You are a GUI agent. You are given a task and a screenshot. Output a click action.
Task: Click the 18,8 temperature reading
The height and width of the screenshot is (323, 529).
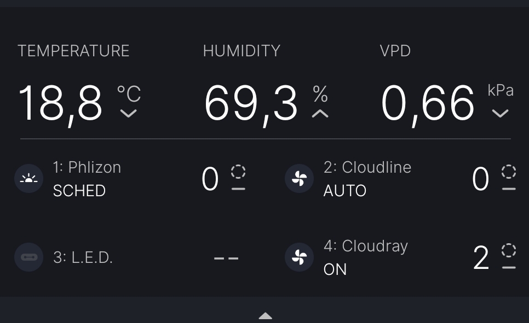coord(60,104)
